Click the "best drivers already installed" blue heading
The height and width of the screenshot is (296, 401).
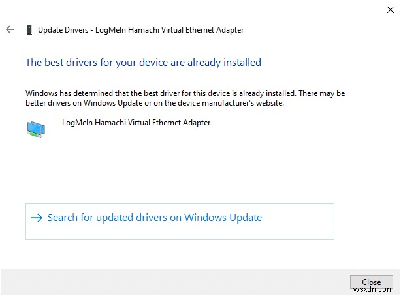143,63
